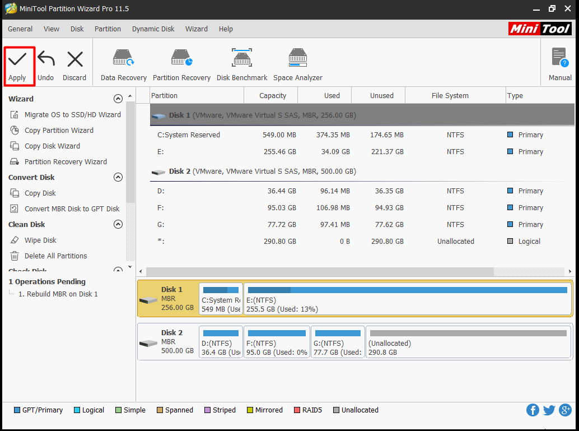Open the MiniTool Twitter link
This screenshot has height=431, width=579.
tap(549, 410)
